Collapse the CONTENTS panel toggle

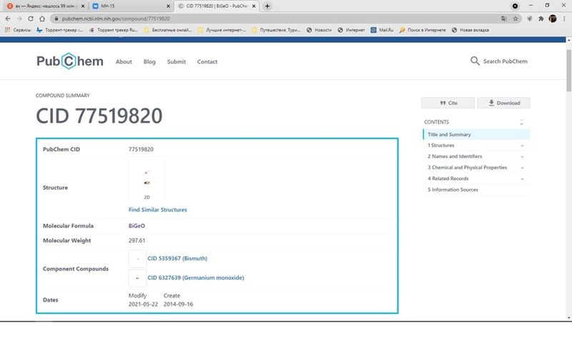(x=522, y=122)
